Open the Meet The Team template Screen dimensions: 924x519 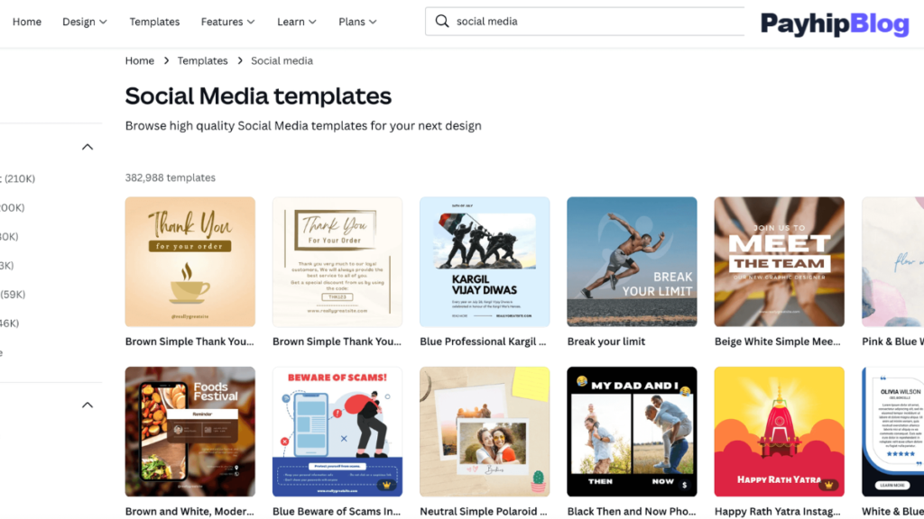click(779, 262)
